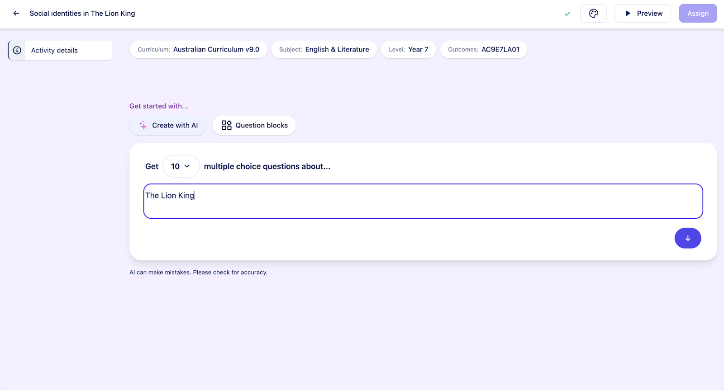Open the color palette theme icon

pyautogui.click(x=594, y=14)
